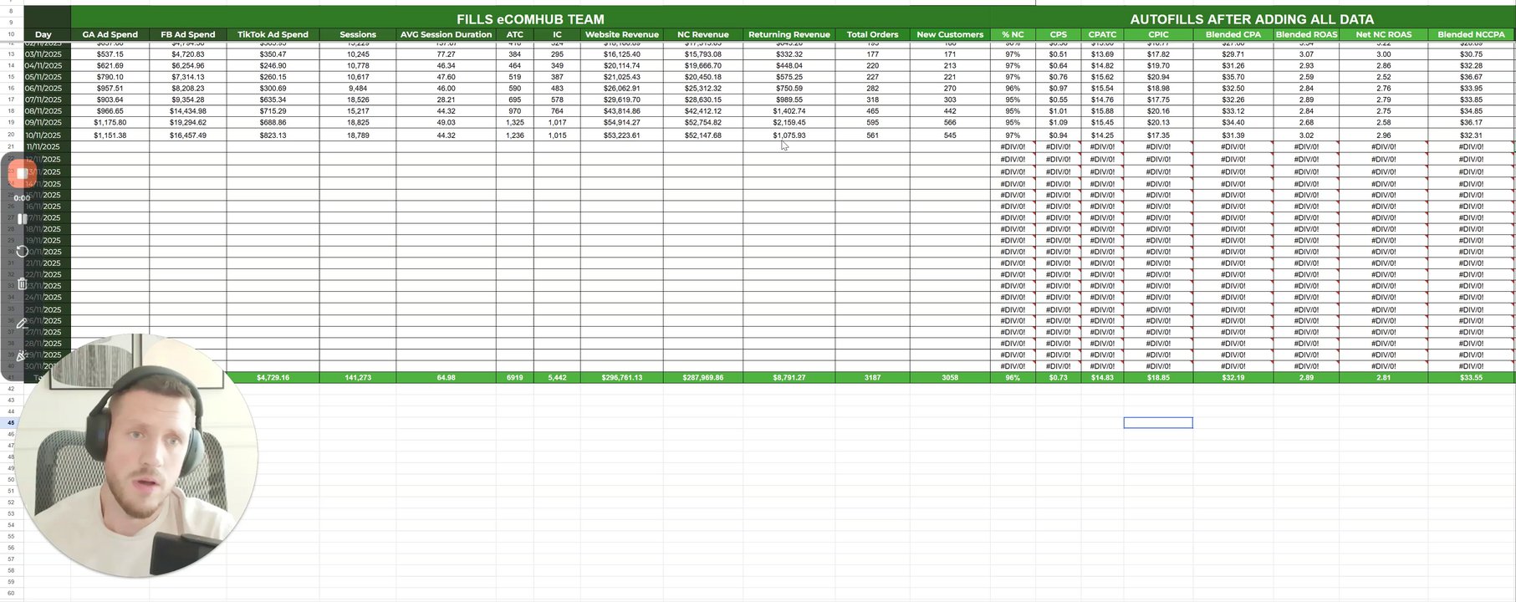The height and width of the screenshot is (602, 1516).
Task: Stop the screen recording with the red button
Action: 22,174
